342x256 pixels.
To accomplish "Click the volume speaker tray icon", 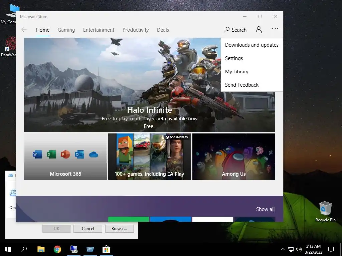I will tap(299, 249).
